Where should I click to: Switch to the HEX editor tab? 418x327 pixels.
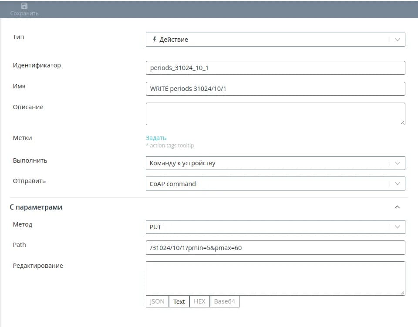[x=199, y=301]
